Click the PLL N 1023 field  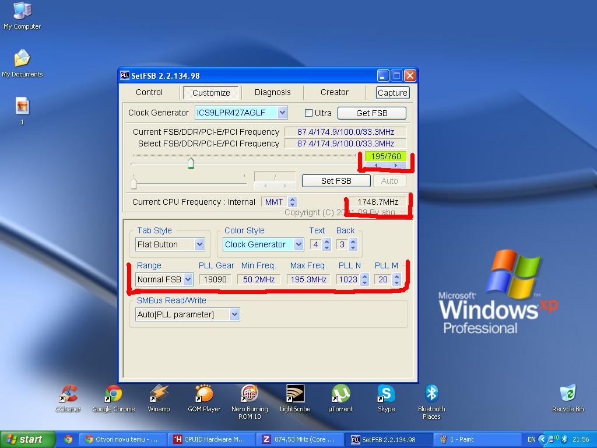(x=348, y=279)
